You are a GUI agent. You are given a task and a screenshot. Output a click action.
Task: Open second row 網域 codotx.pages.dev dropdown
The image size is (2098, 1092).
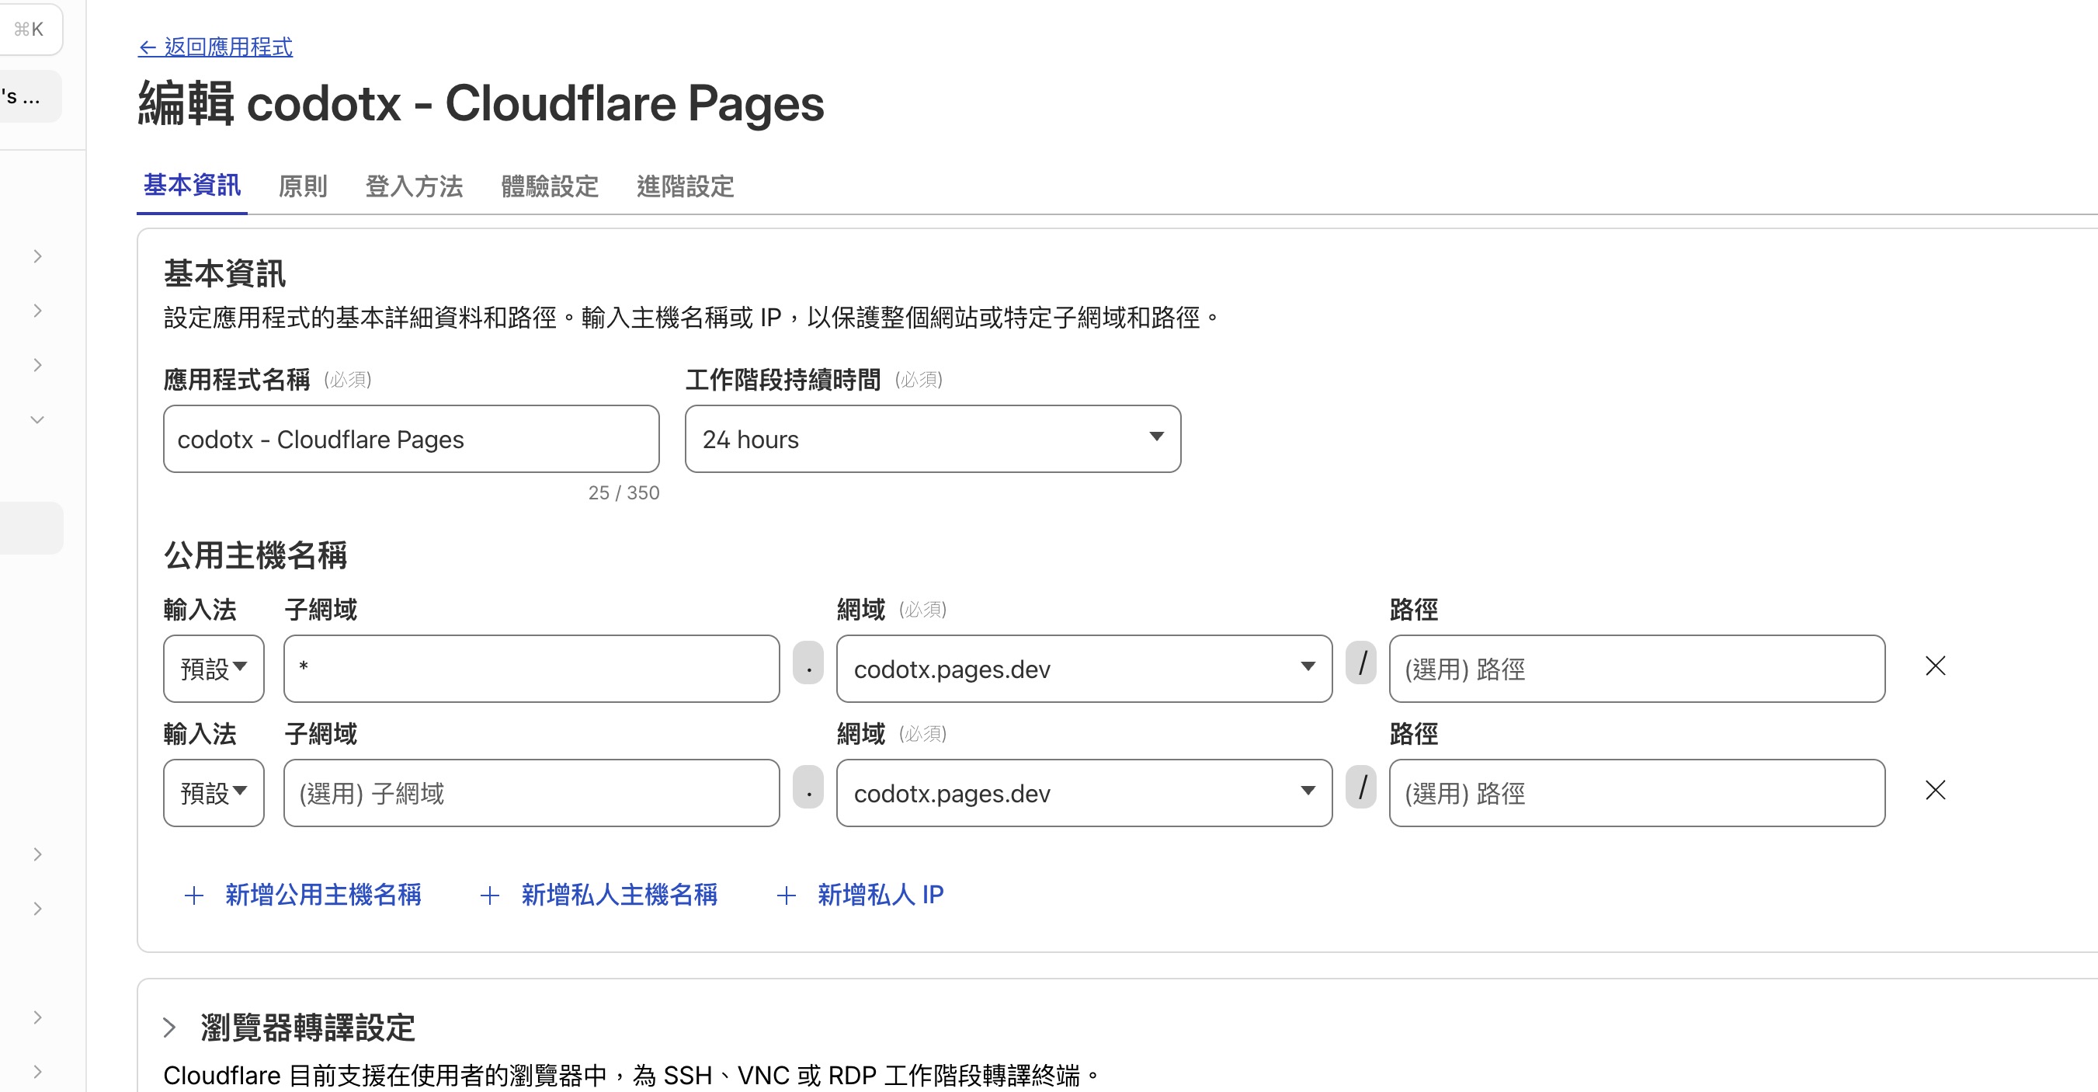[1083, 793]
